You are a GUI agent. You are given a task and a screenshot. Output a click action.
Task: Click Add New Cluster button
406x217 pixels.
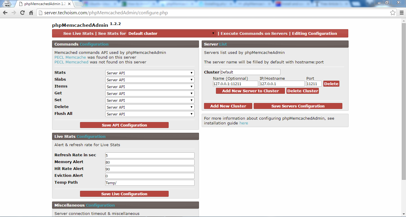228,106
